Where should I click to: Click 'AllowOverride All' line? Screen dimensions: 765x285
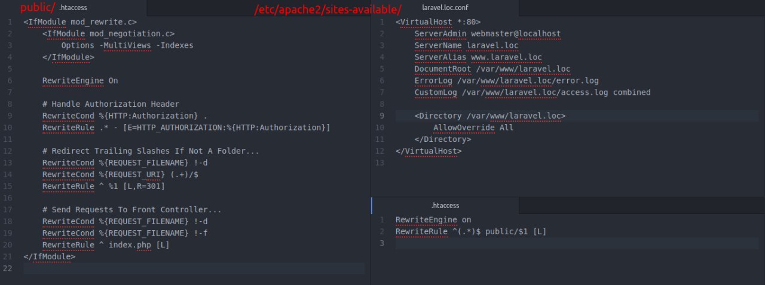473,128
